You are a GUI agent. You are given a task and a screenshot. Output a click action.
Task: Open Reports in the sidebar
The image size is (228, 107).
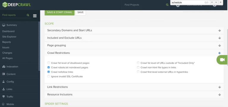click(x=7, y=42)
